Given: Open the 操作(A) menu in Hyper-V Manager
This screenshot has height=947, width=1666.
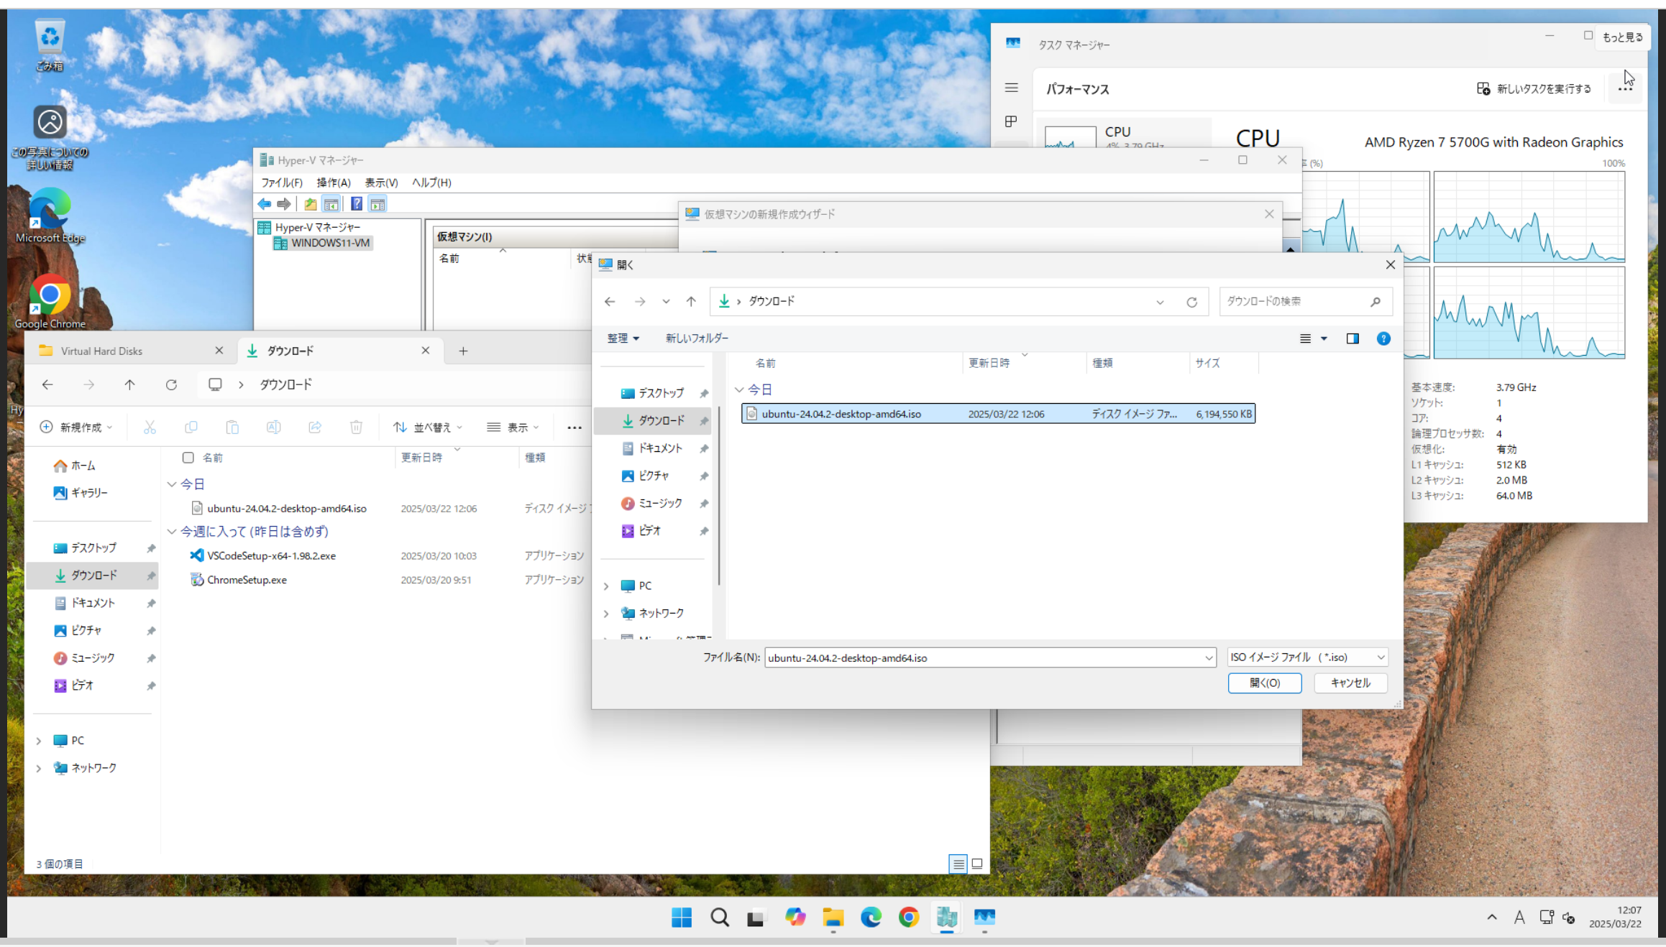Looking at the screenshot, I should [334, 183].
